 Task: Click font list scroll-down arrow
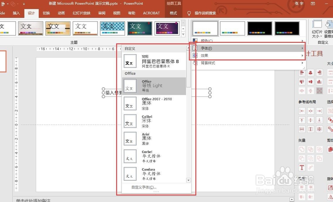(188, 180)
